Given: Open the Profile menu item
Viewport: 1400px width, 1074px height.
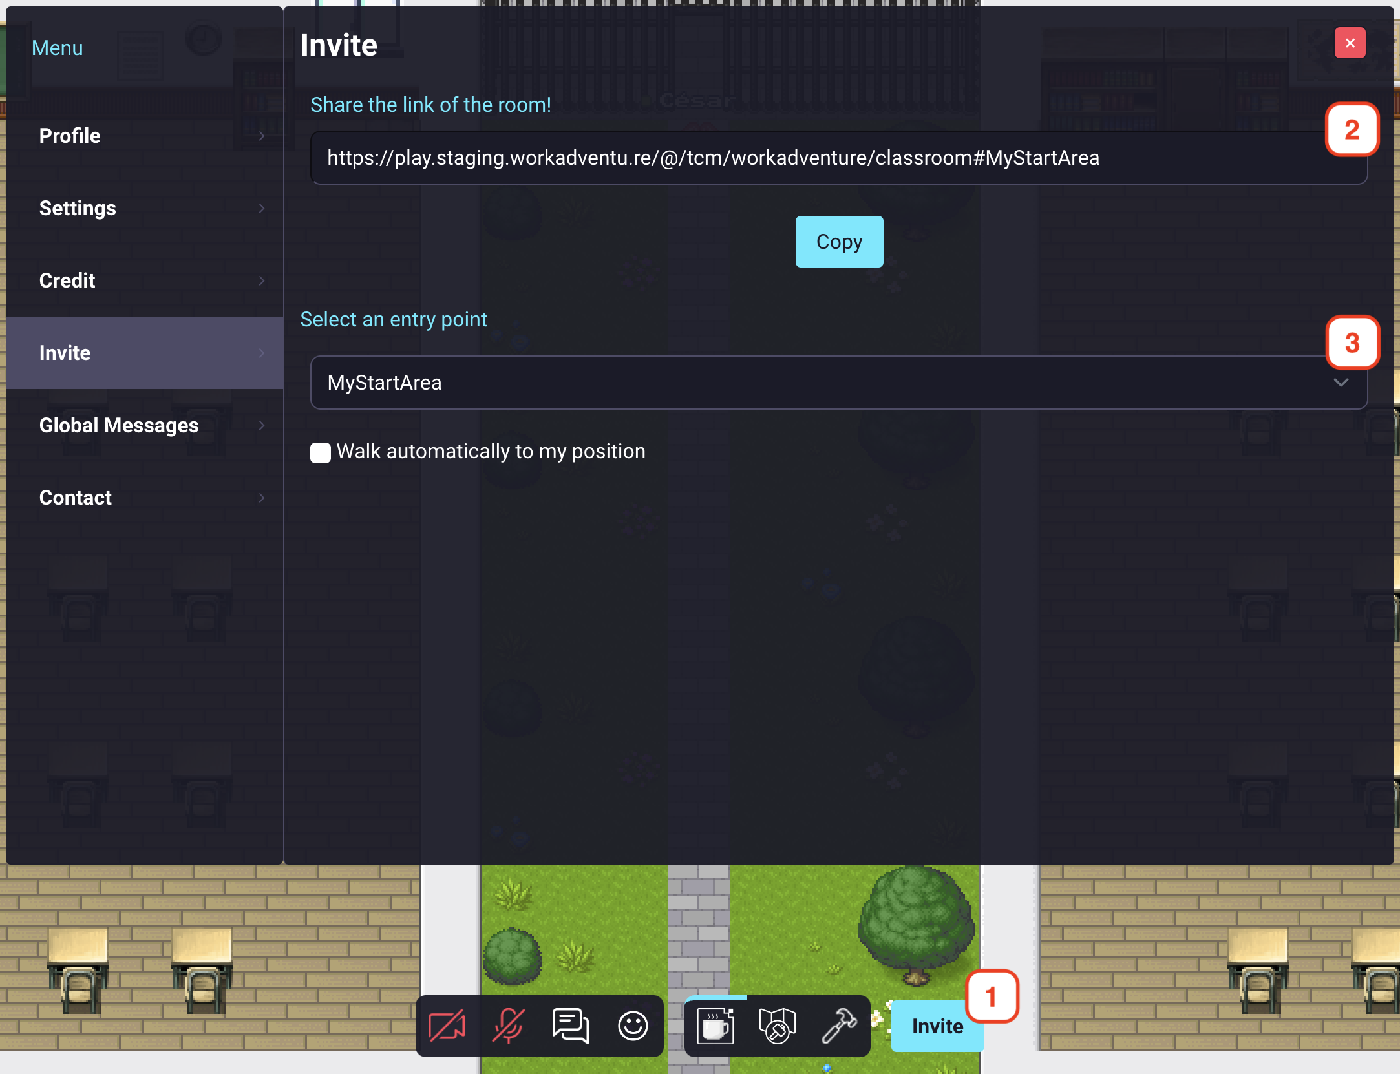Looking at the screenshot, I should tap(145, 135).
